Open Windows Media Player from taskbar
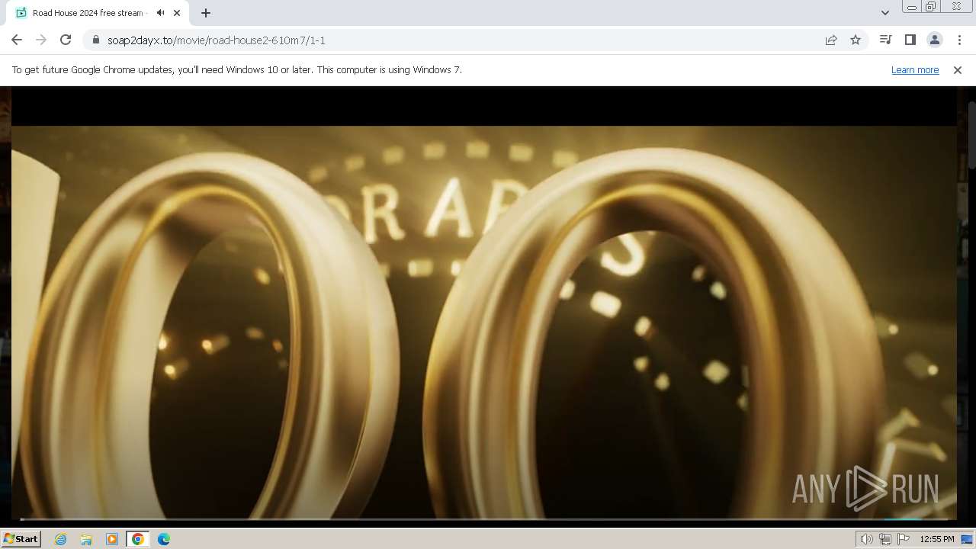The width and height of the screenshot is (976, 549). [112, 539]
